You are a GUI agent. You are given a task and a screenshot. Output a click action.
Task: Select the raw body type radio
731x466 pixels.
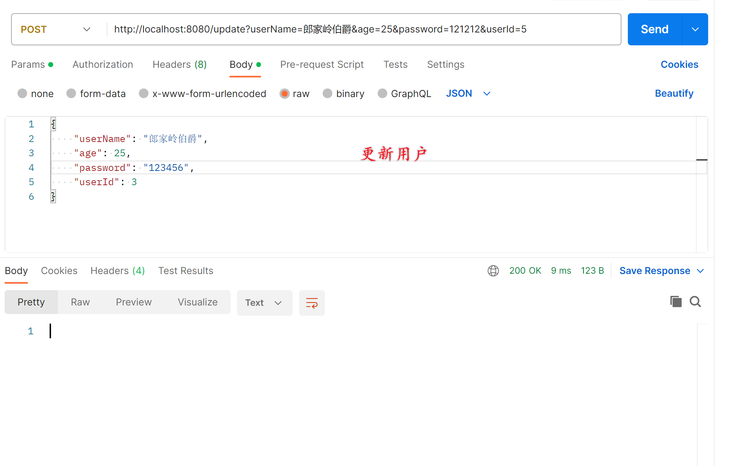284,93
